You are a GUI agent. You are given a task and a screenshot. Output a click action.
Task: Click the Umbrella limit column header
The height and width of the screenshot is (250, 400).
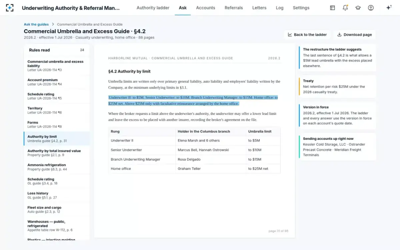[x=263, y=131]
